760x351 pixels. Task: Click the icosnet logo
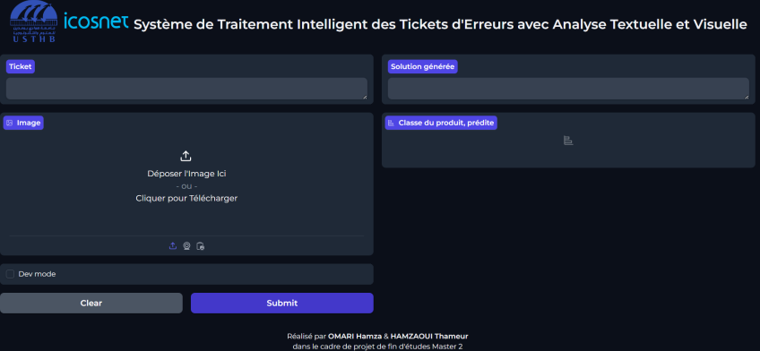click(97, 21)
